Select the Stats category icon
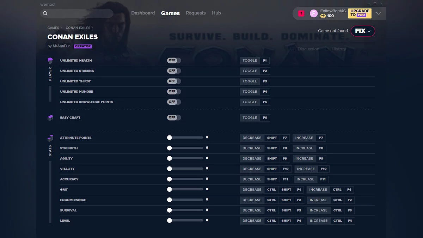The image size is (423, 238). pyautogui.click(x=50, y=138)
